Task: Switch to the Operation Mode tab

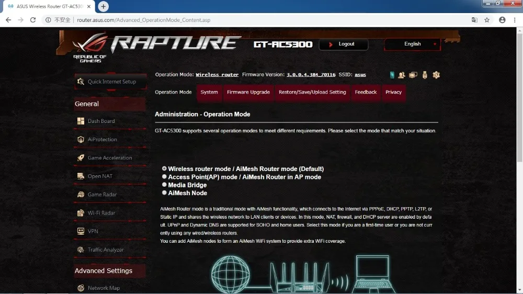Action: [x=173, y=92]
